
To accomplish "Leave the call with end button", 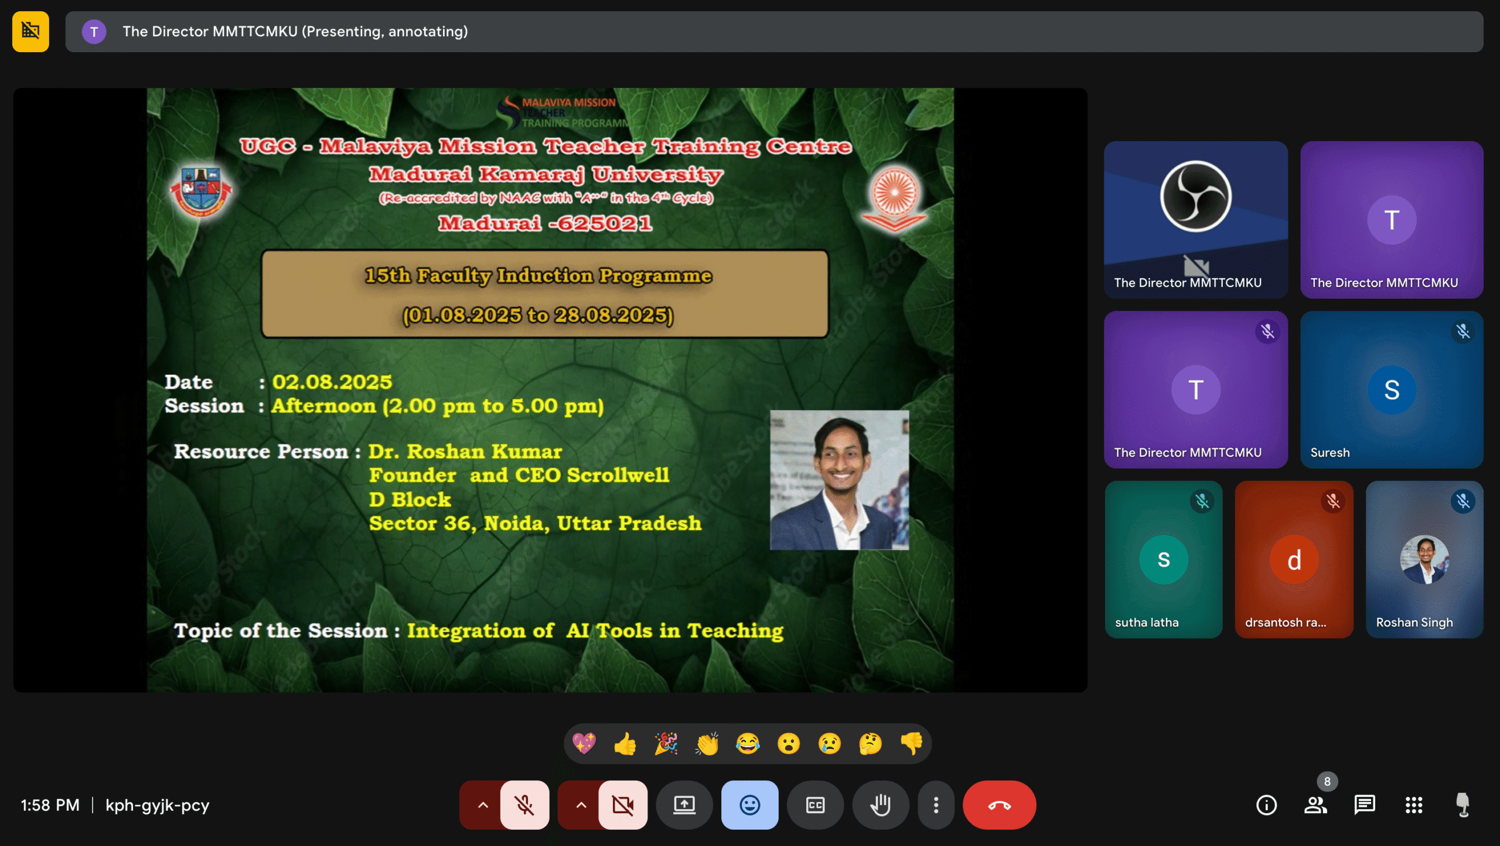I will tap(999, 805).
